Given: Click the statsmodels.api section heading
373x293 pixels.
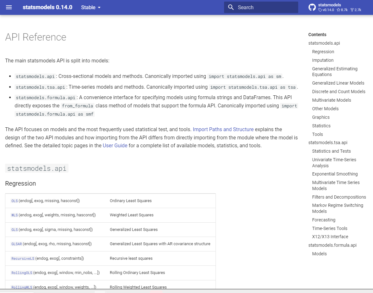Looking at the screenshot, I should click(37, 169).
